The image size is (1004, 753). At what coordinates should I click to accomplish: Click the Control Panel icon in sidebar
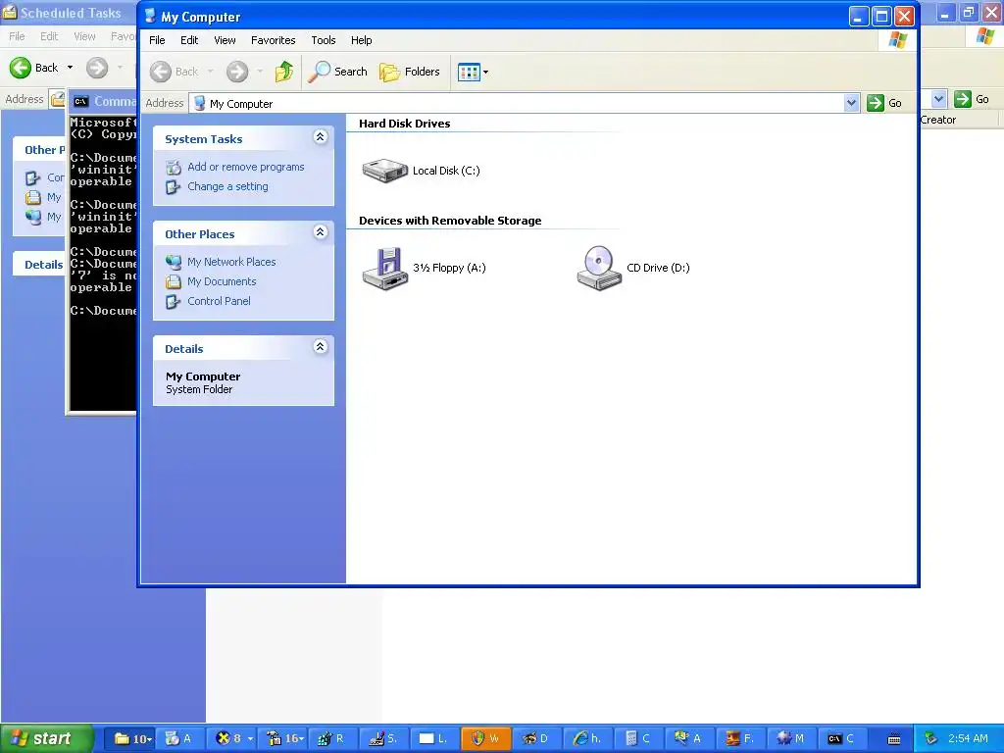tap(174, 302)
